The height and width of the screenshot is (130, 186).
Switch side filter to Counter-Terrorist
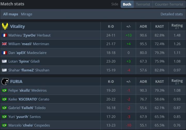click(x=169, y=4)
